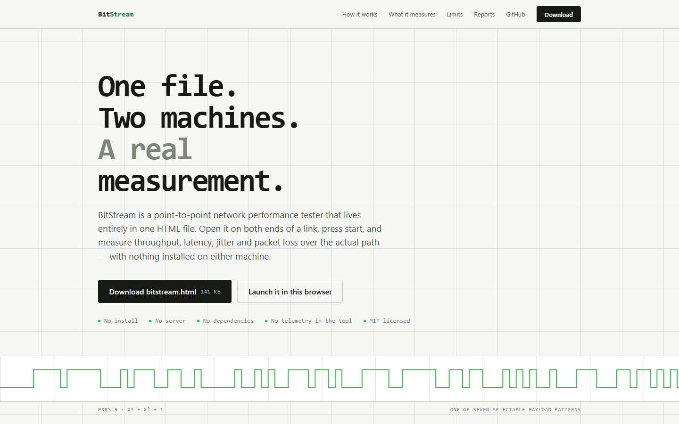Click the 'No dependencies' label

point(225,321)
